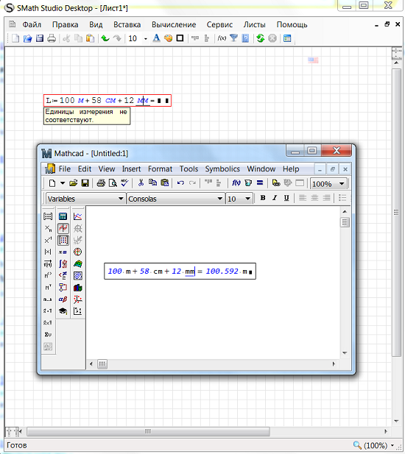Click Undo arrow in Mathcad toolbar
Screen dimensions: 405x454
click(180, 183)
